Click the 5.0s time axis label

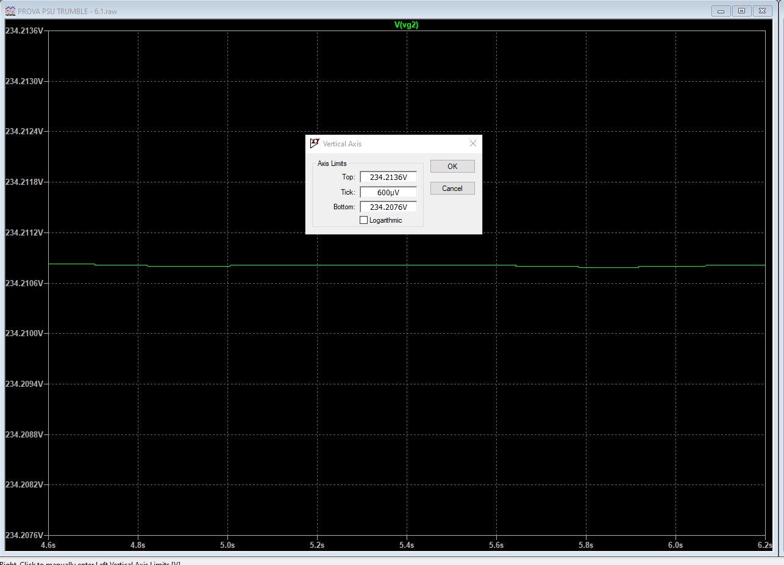coord(227,545)
